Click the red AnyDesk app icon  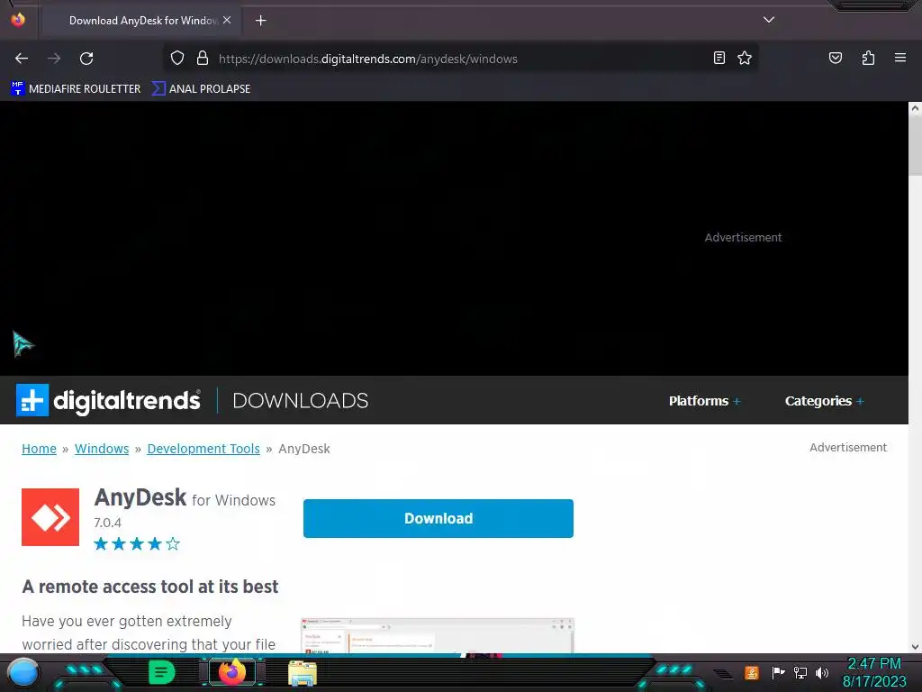click(x=50, y=517)
